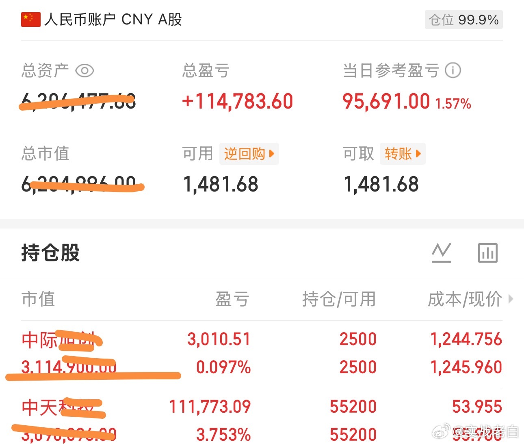The image size is (524, 444).
Task: Tap cost price 1,244.756
Action: point(466,339)
